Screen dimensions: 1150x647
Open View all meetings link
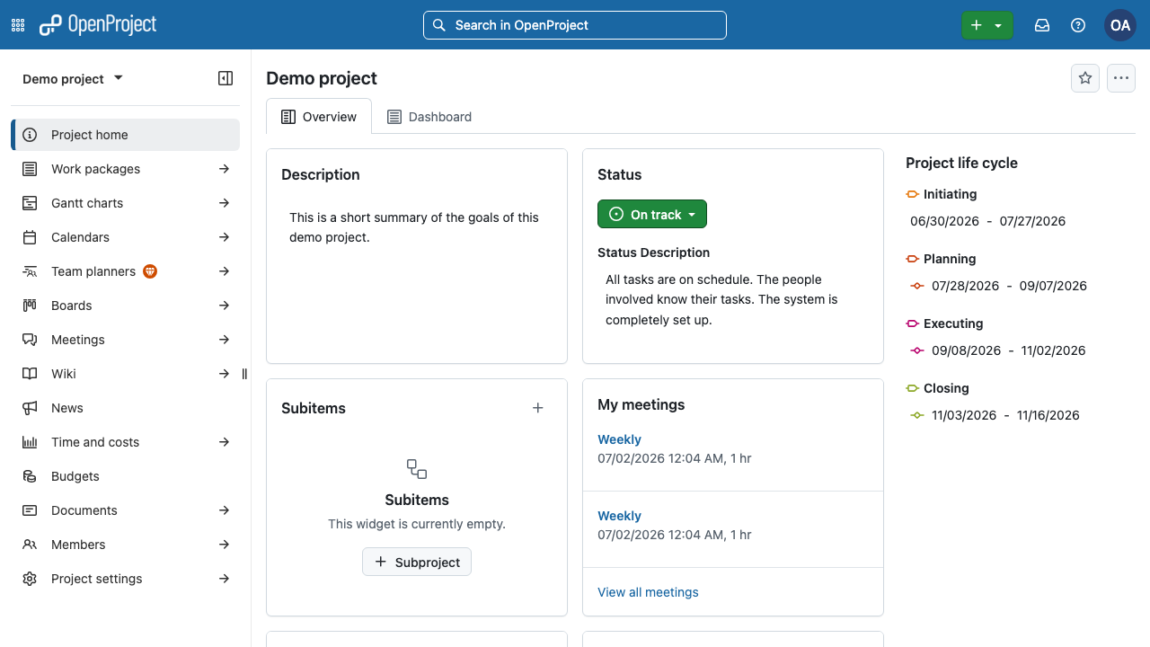(x=648, y=592)
